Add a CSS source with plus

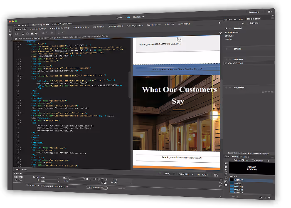226,28
